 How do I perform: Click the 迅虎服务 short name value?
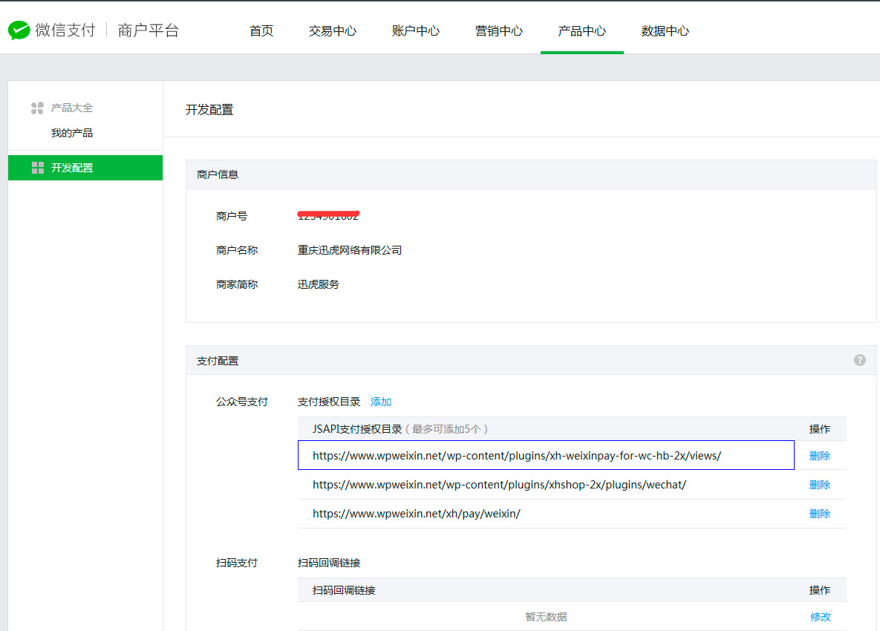[x=319, y=284]
